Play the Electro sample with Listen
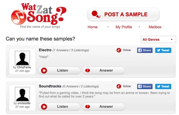179x115 pixels. (x=59, y=70)
